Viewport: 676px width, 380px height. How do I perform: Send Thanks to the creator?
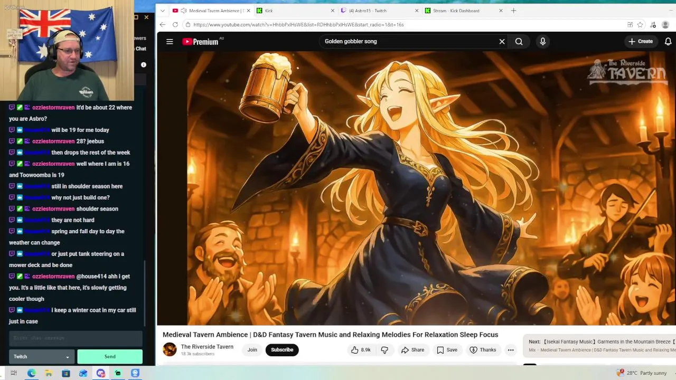coord(483,350)
